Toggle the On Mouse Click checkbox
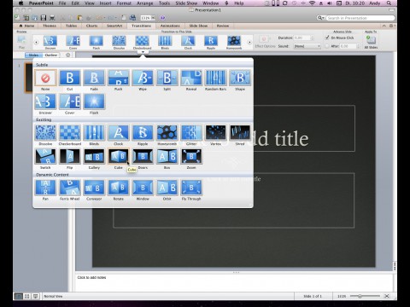Viewport: 410px width, 307px height. [x=327, y=38]
